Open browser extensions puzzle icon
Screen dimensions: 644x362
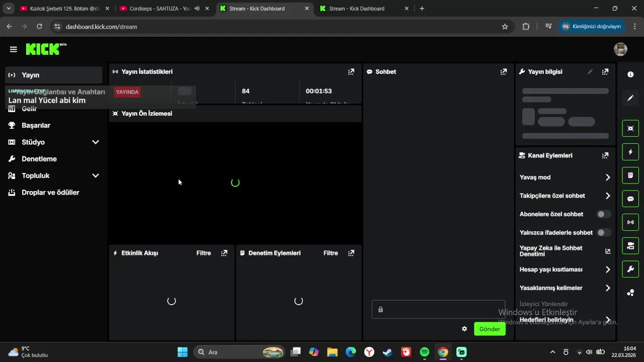tap(526, 27)
